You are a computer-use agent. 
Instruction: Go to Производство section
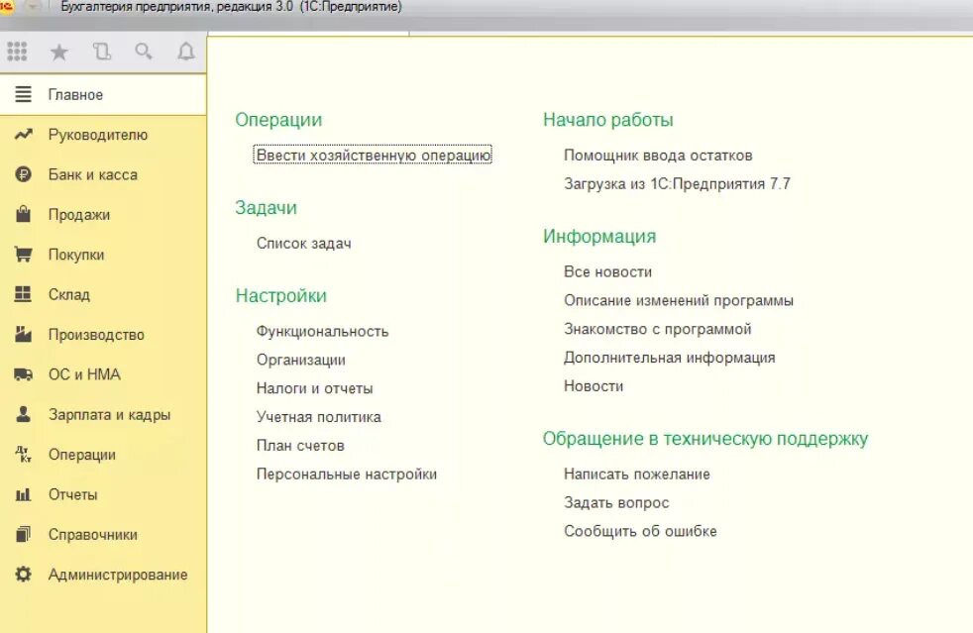[96, 335]
